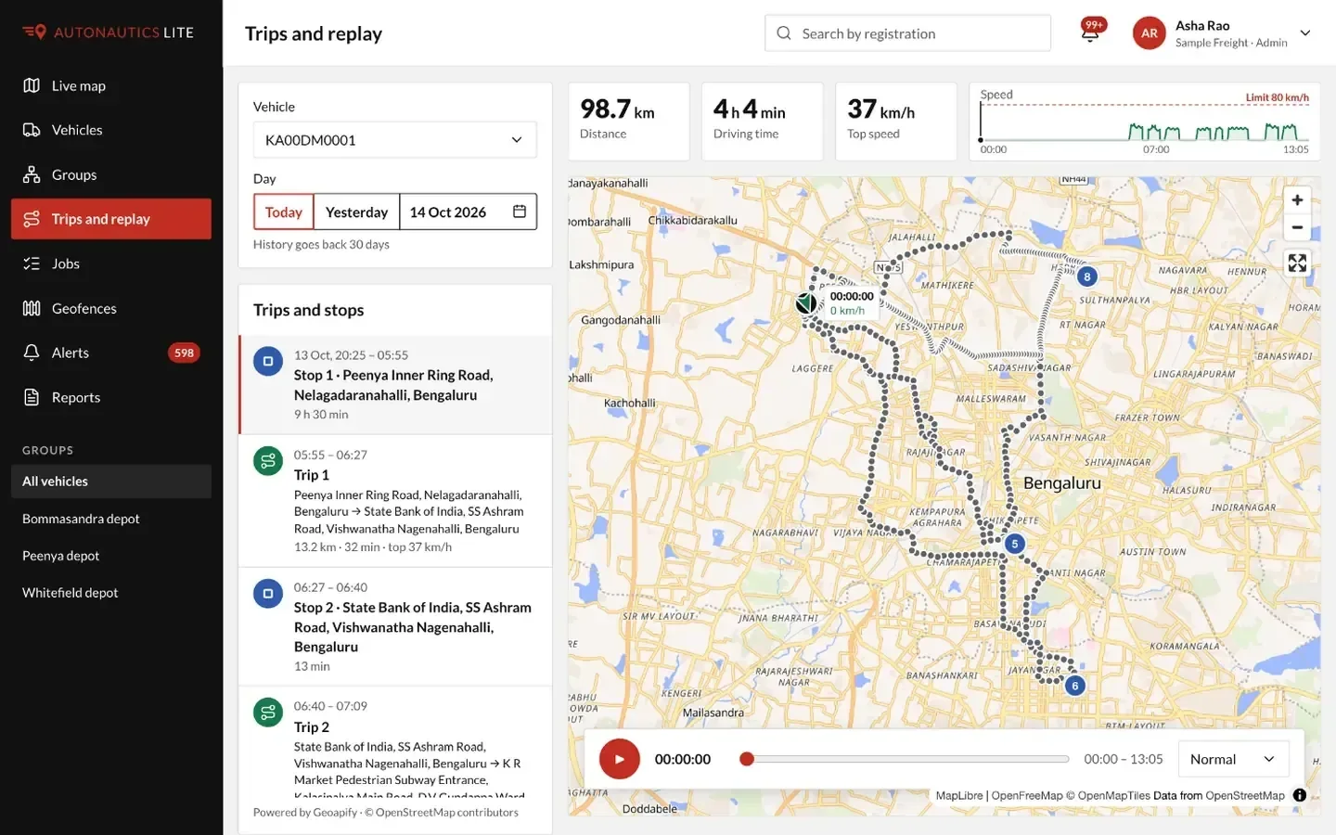The height and width of the screenshot is (835, 1336).
Task: Click the OpenStreetMap attribution link
Action: coord(1245,795)
